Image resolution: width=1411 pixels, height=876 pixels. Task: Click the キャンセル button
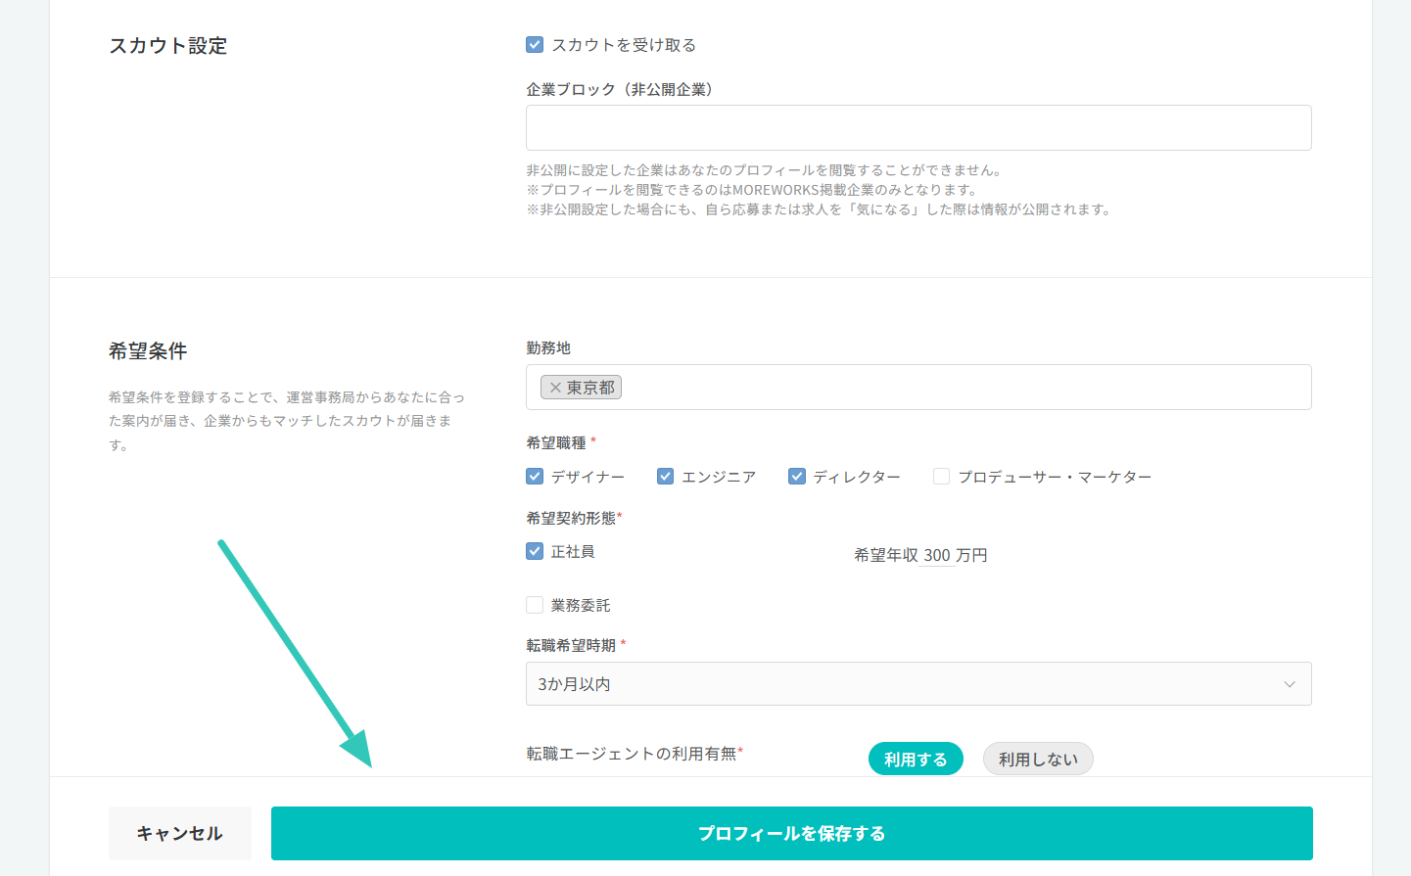(180, 833)
